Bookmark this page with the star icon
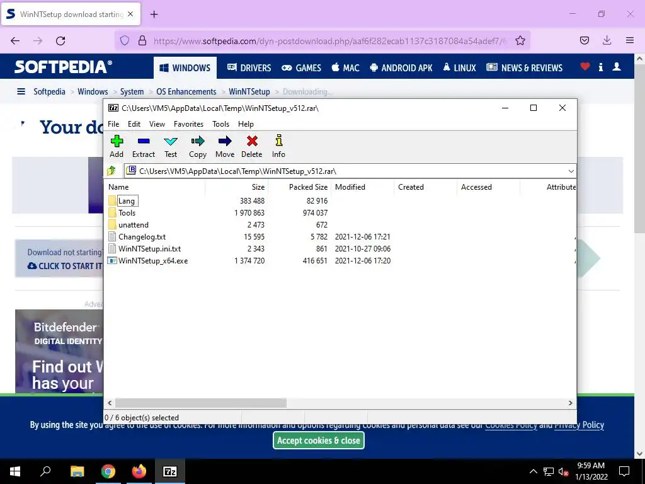This screenshot has width=645, height=484. click(520, 41)
